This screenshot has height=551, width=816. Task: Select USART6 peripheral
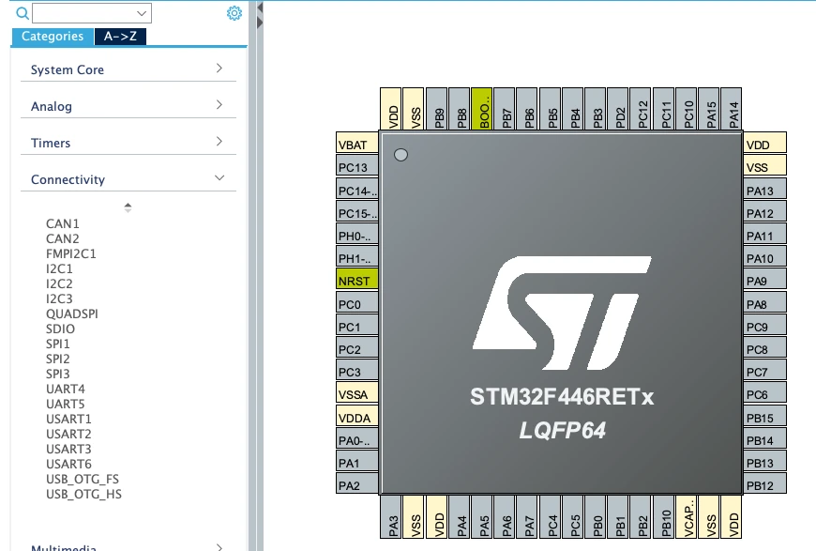(68, 464)
